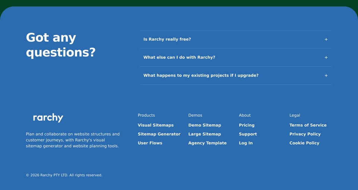Click the Legal column heading
358x190 pixels.
tap(295, 115)
